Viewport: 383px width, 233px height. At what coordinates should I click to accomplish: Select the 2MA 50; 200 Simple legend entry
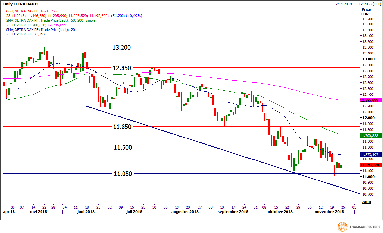tap(50, 20)
